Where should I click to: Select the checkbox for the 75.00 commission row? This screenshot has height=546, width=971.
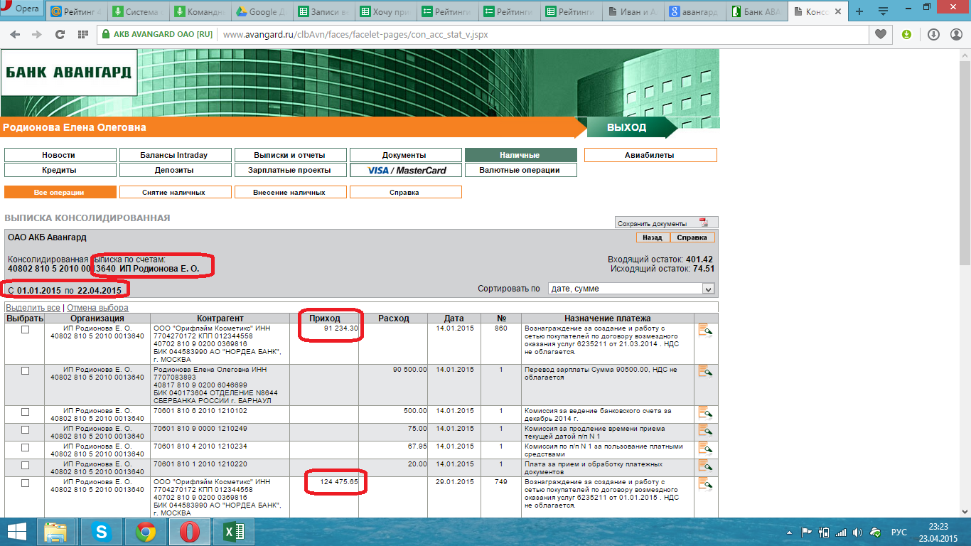(25, 429)
